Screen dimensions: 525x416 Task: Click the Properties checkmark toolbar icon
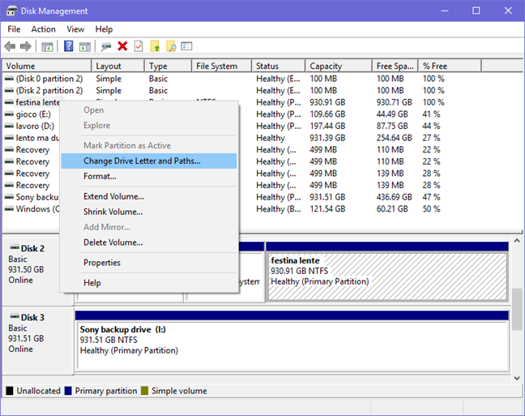139,46
